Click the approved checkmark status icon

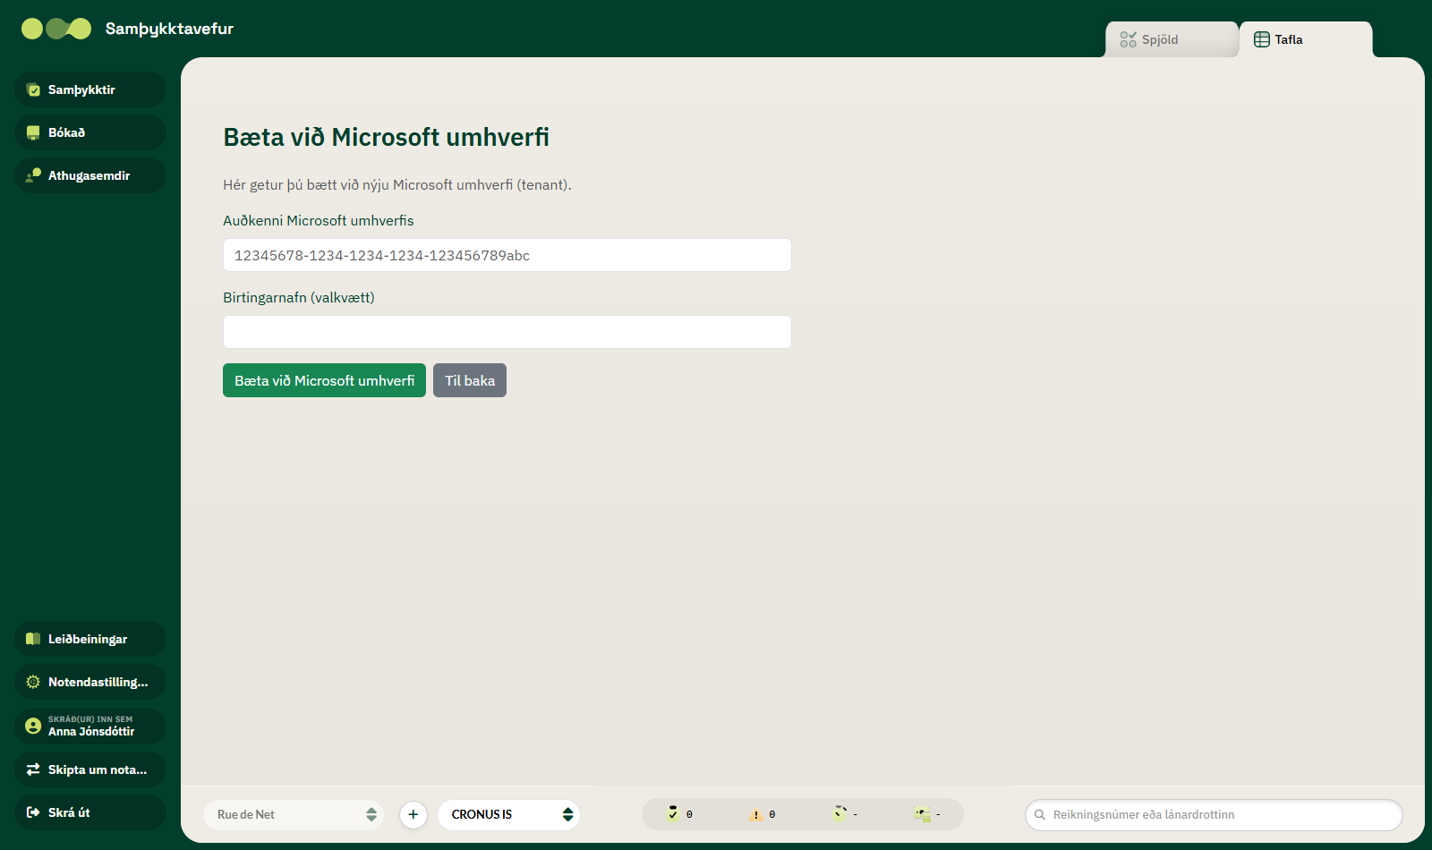tap(673, 813)
